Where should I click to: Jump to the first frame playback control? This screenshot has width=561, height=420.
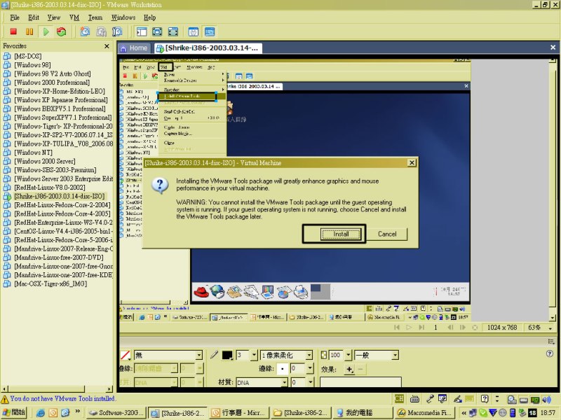coord(396,328)
